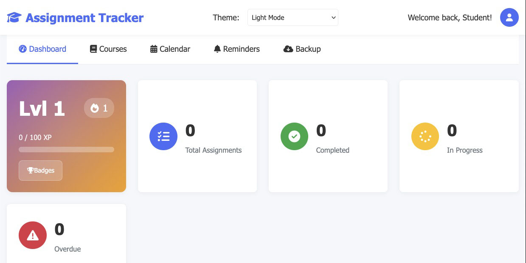Click the Calendar icon in the navigation
526x263 pixels.
[x=153, y=49]
